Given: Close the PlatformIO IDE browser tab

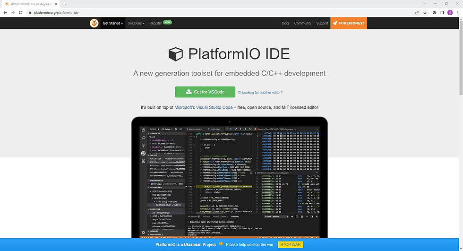Looking at the screenshot, I should (x=56, y=4).
